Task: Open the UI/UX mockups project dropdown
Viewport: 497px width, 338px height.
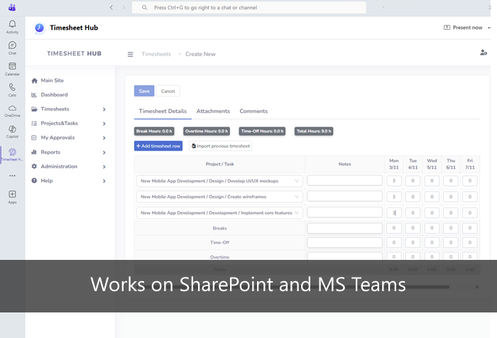Action: pos(219,181)
